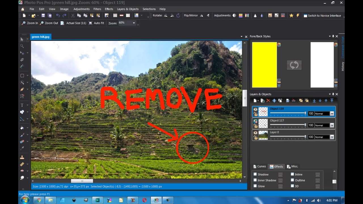Enable the Inner Shadow checkbox
Viewport: 363px width, 204px height.
pos(255,180)
